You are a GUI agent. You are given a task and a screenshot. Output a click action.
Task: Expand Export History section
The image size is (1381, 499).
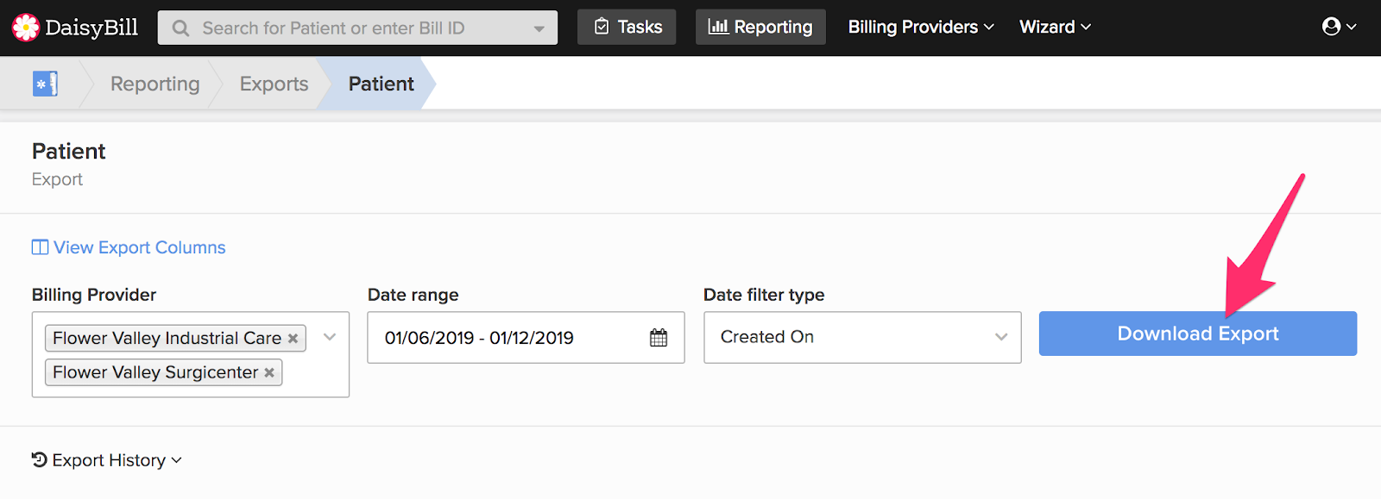point(107,460)
